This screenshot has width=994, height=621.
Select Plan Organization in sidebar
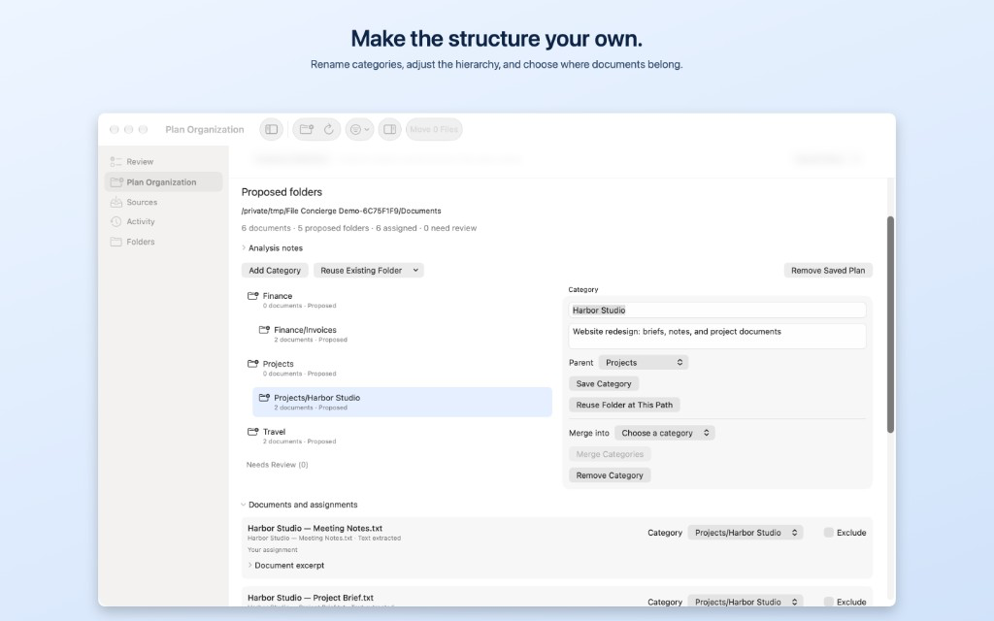pyautogui.click(x=163, y=181)
